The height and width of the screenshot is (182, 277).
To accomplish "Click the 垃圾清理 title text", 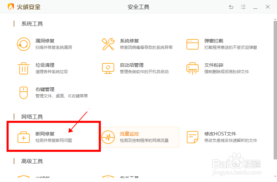I will click(x=45, y=65).
